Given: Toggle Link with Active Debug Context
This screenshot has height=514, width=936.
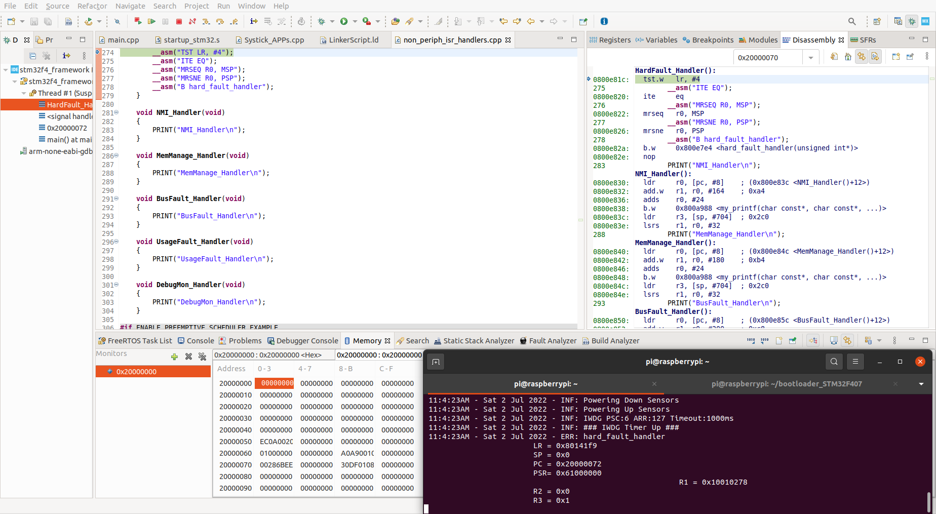Looking at the screenshot, I should point(862,57).
